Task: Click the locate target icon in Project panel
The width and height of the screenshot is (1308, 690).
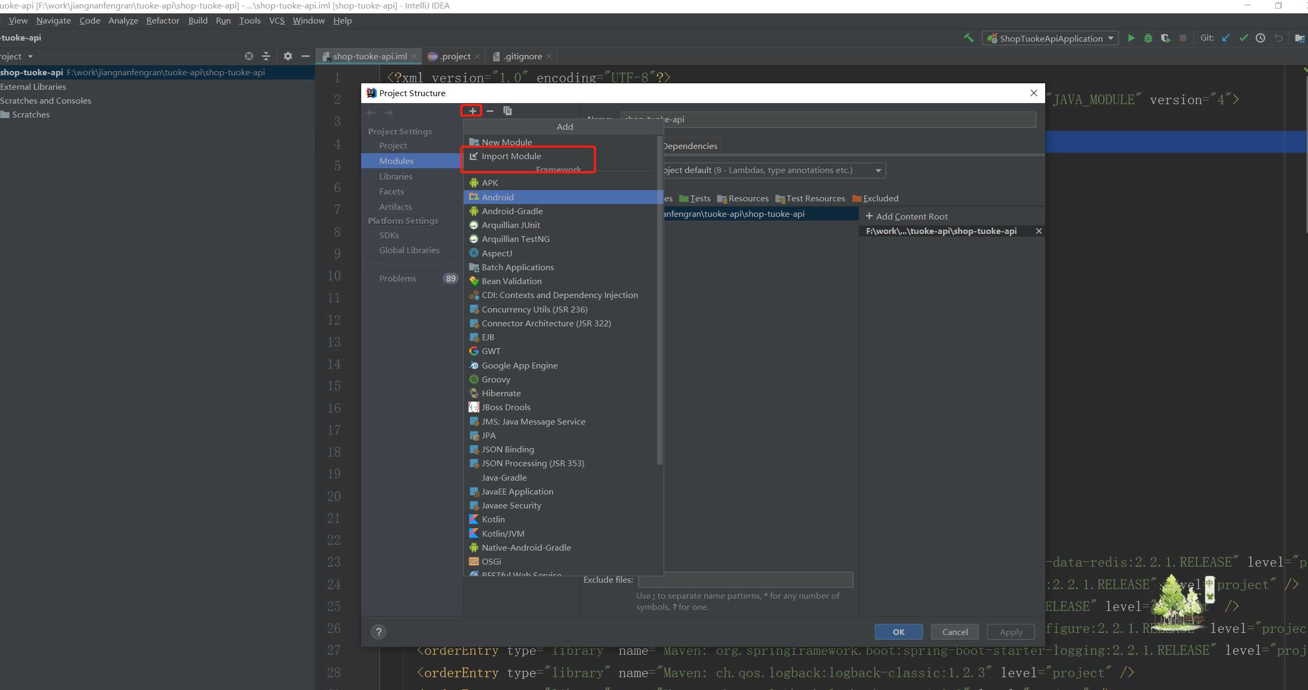Action: click(249, 56)
